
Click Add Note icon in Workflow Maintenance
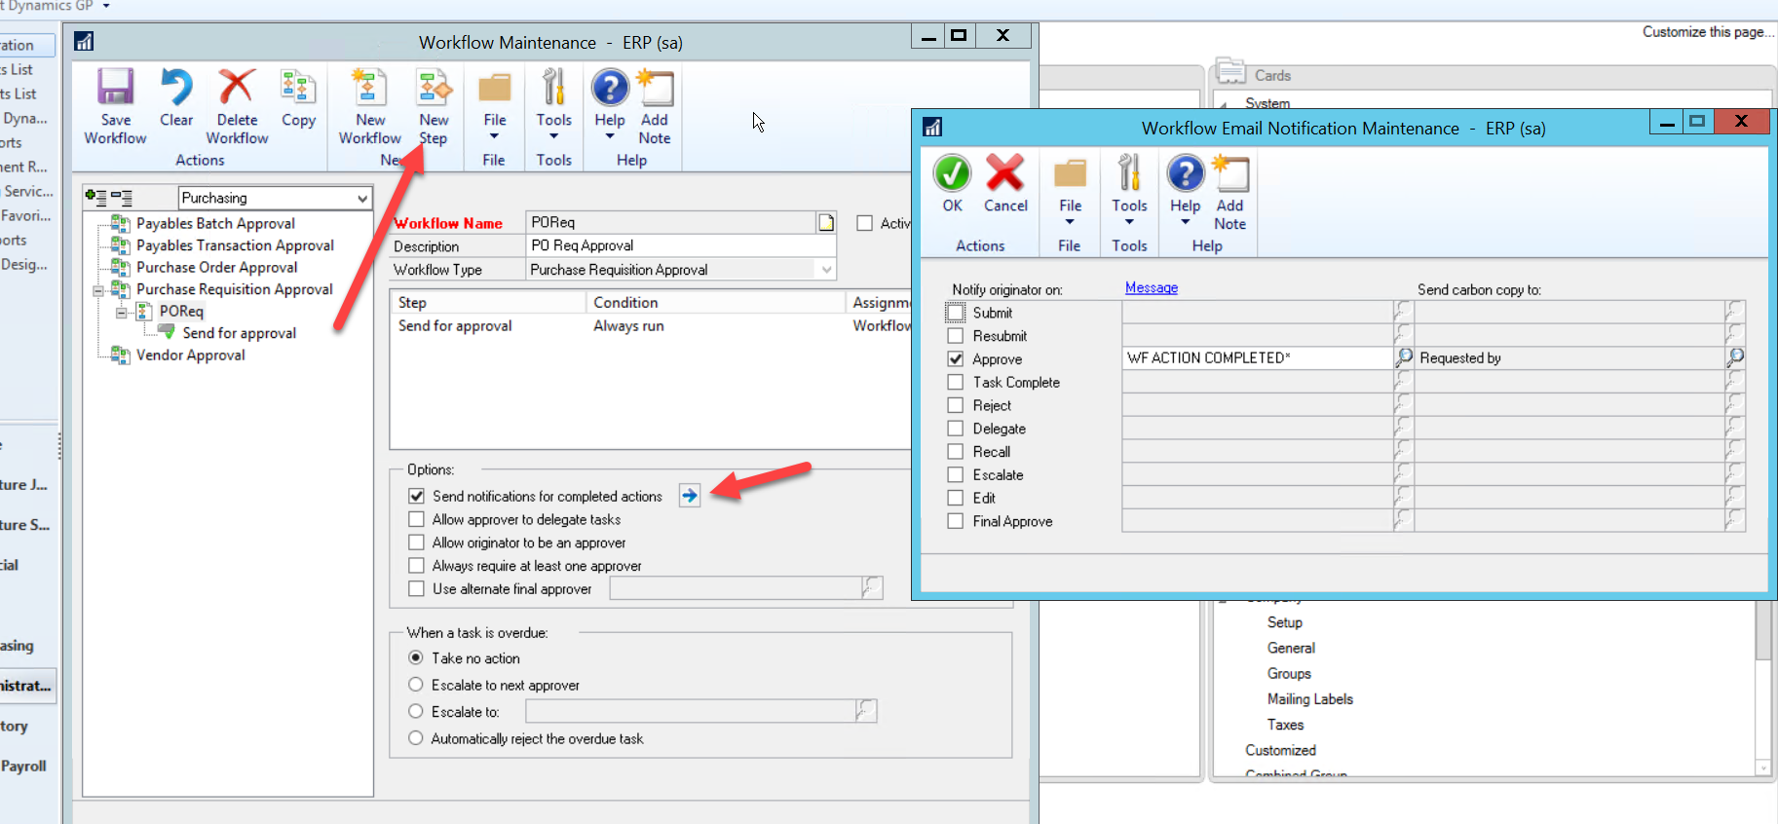point(655,88)
